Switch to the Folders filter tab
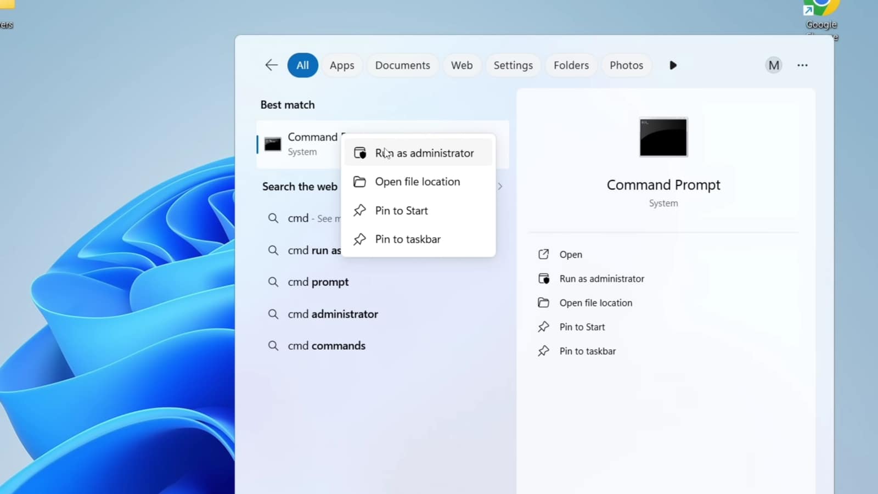878x494 pixels. pos(571,65)
